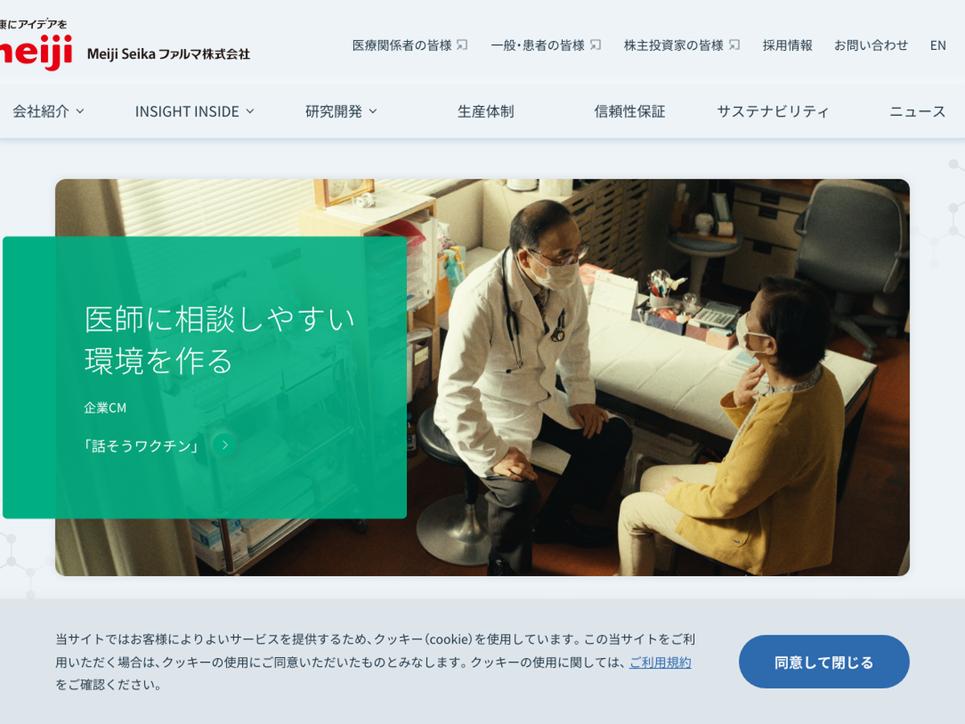Click external-link icon beside 株主投資家の皆様
Viewport: 965px width, 724px height.
click(x=734, y=45)
